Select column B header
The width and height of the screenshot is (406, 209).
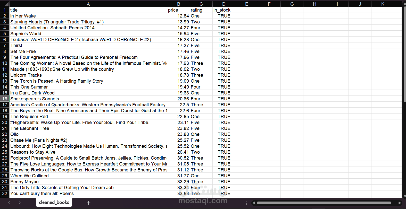point(178,4)
